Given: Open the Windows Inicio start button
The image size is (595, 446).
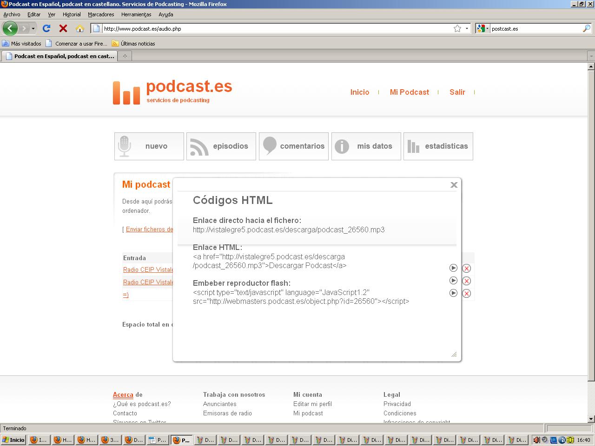Looking at the screenshot, I should (13, 440).
